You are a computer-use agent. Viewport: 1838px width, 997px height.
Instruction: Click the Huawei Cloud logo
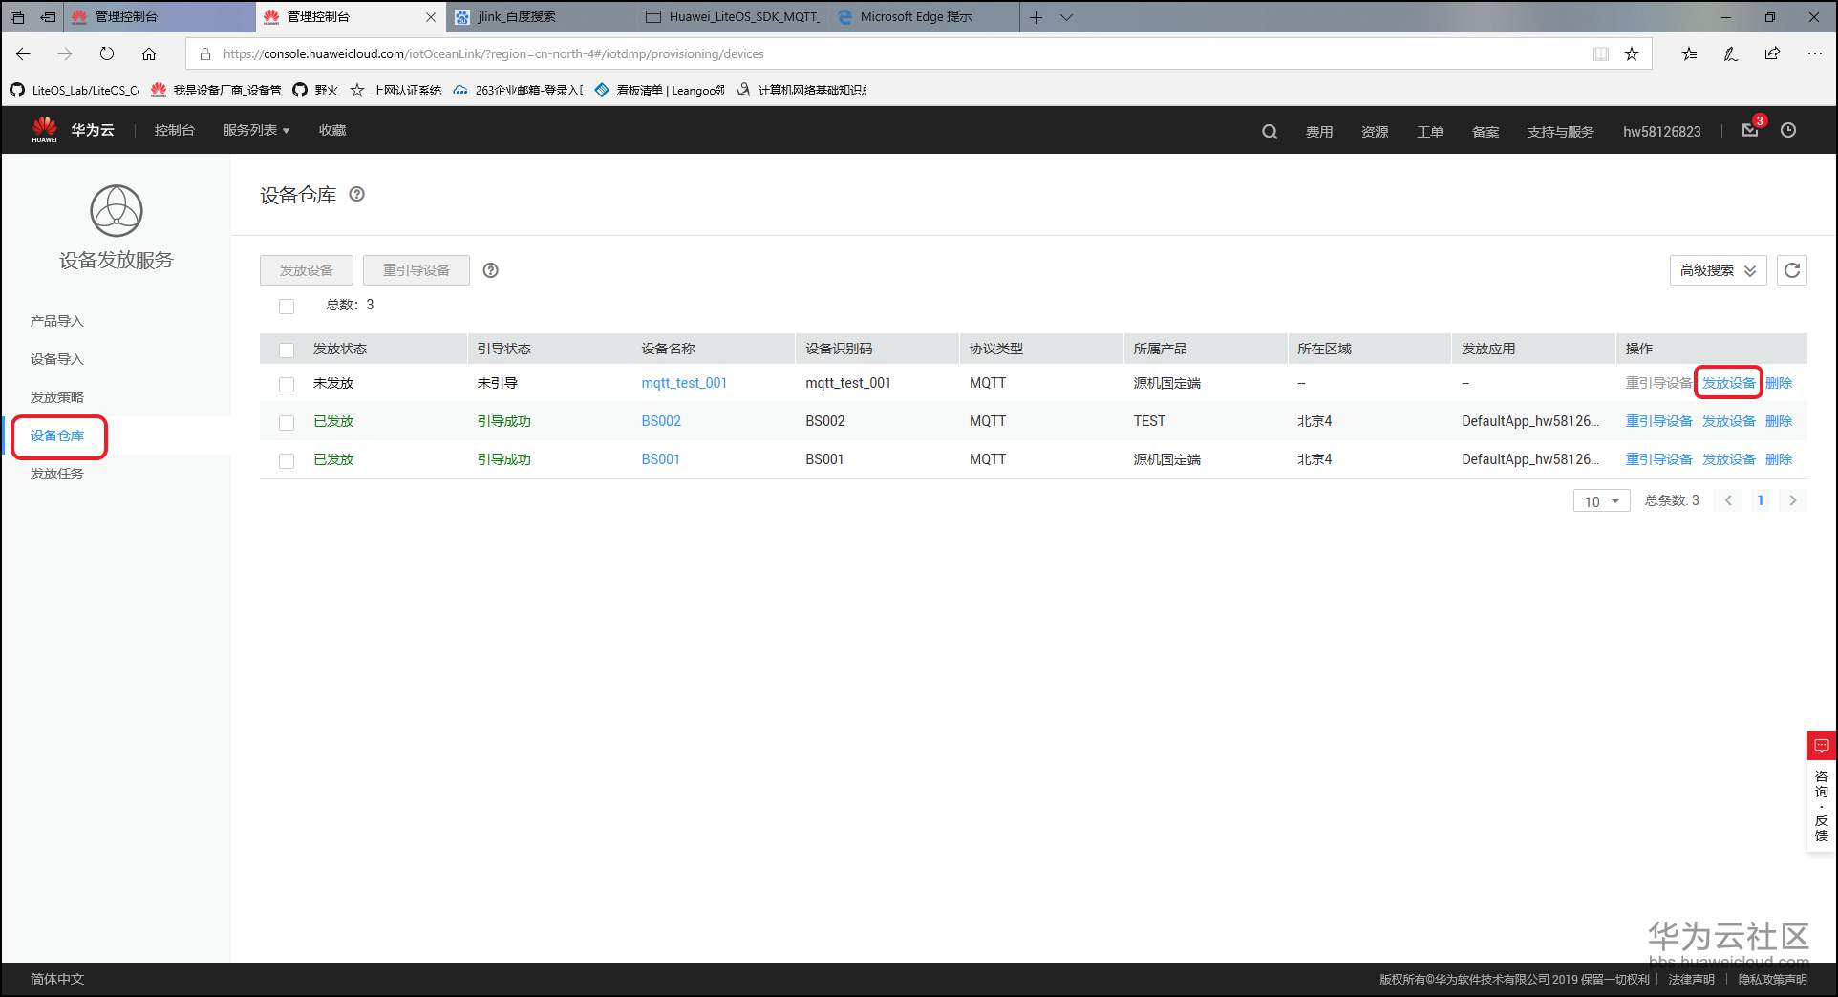[x=73, y=130]
